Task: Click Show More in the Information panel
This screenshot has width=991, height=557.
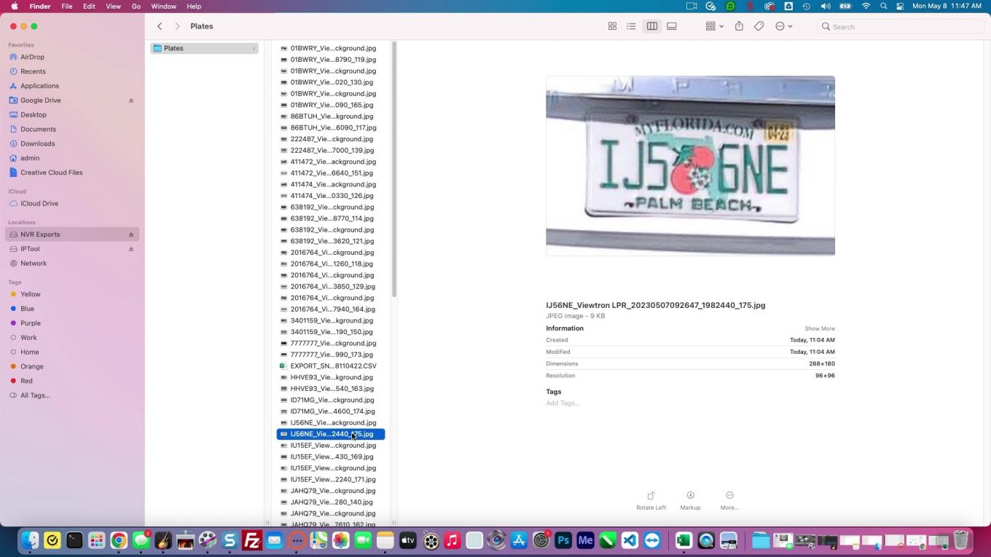Action: click(819, 328)
